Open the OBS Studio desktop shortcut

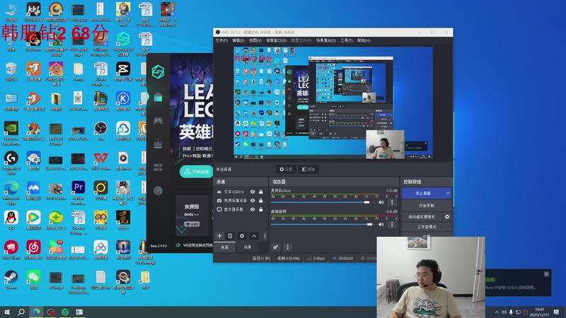point(100,131)
